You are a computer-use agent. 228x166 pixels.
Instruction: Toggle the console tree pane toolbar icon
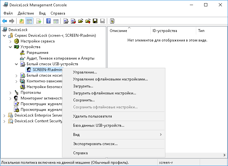pos(29,21)
